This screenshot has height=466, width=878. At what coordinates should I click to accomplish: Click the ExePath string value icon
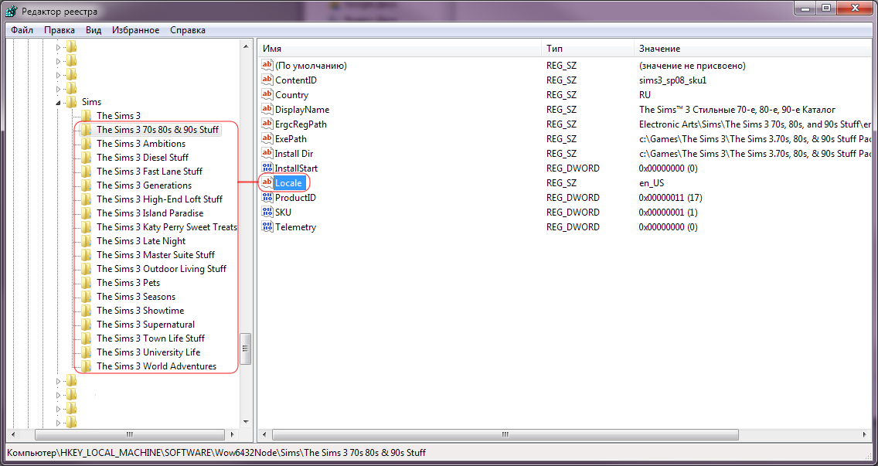click(x=267, y=138)
